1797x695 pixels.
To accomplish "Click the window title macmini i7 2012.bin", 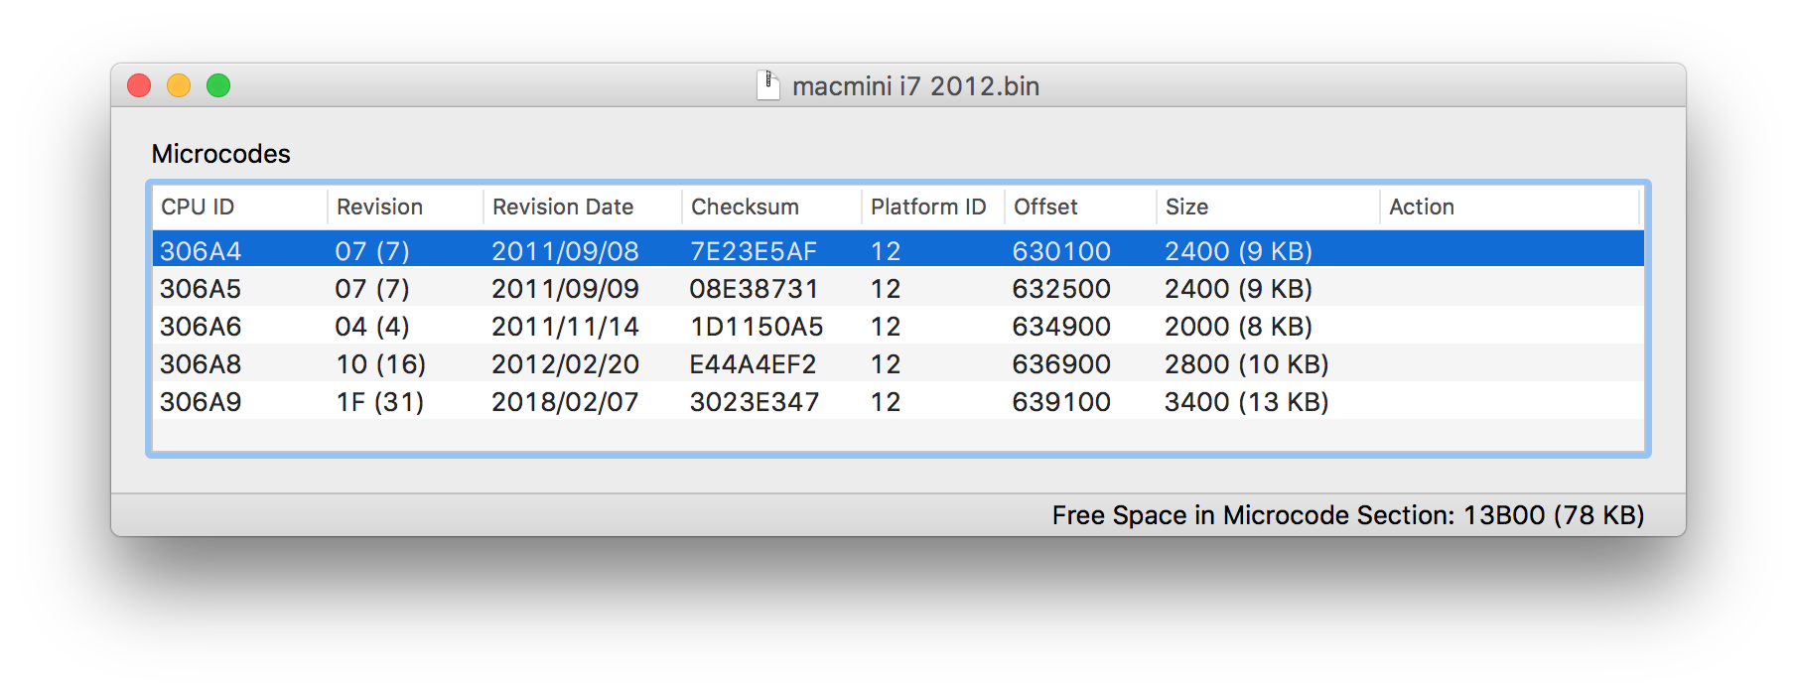I will pos(915,86).
